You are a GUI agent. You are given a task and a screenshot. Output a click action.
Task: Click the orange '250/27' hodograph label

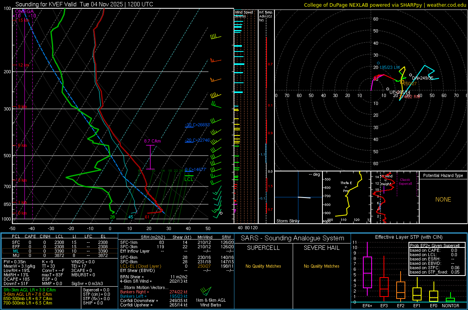(410, 84)
